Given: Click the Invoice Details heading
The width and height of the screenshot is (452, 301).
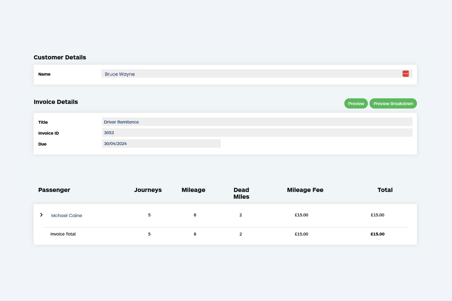Looking at the screenshot, I should click(56, 102).
